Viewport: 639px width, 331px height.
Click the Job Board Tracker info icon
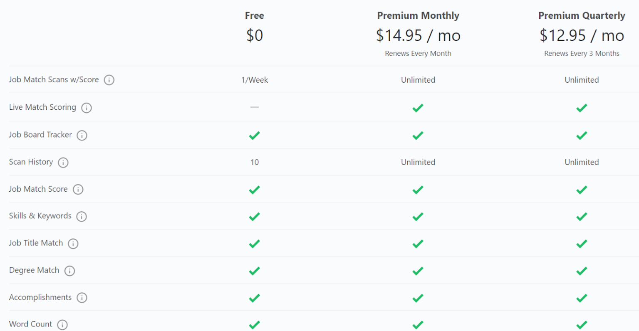82,135
